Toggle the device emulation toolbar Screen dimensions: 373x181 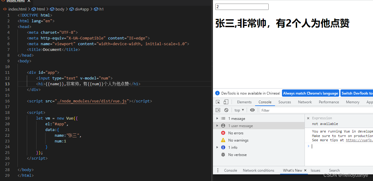226,102
